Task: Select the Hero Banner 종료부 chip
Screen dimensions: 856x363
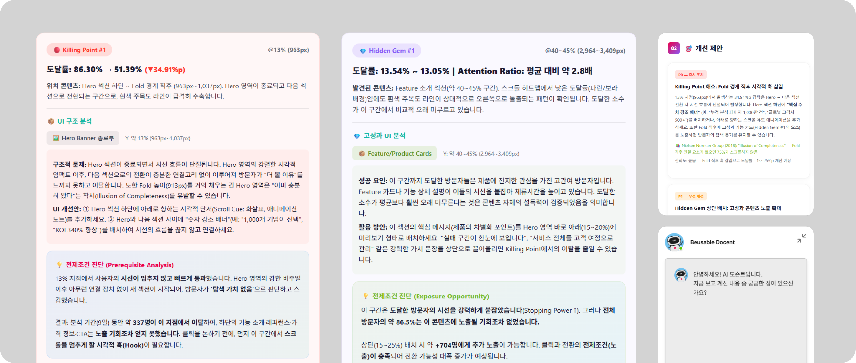Action: coord(83,138)
